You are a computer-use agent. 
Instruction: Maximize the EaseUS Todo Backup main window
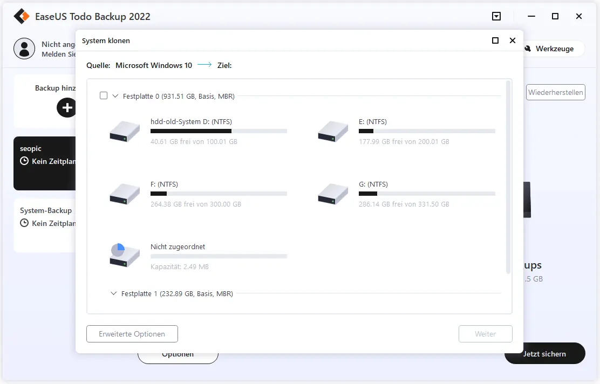coord(555,16)
